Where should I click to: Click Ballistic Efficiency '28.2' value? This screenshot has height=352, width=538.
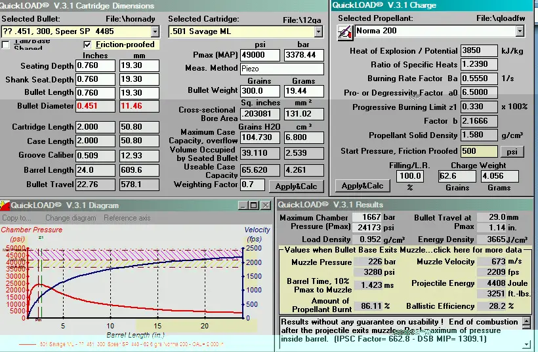(x=491, y=306)
